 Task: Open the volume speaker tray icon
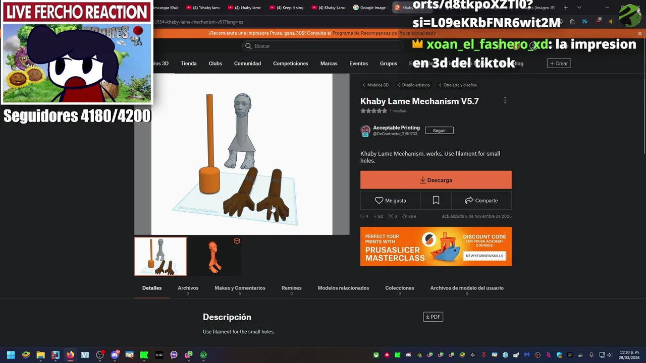[610, 355]
